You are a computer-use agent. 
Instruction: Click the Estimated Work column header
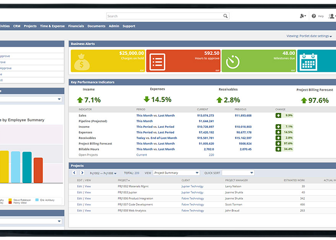(294, 180)
